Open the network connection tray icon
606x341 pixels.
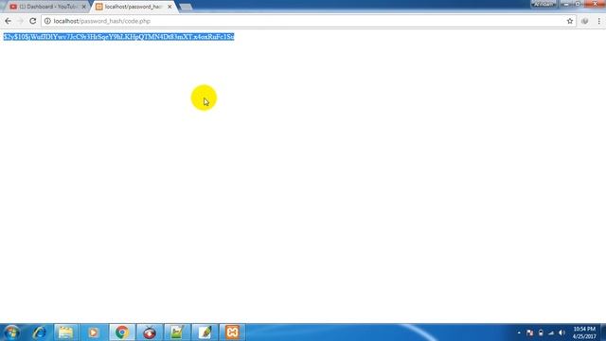[551, 332]
